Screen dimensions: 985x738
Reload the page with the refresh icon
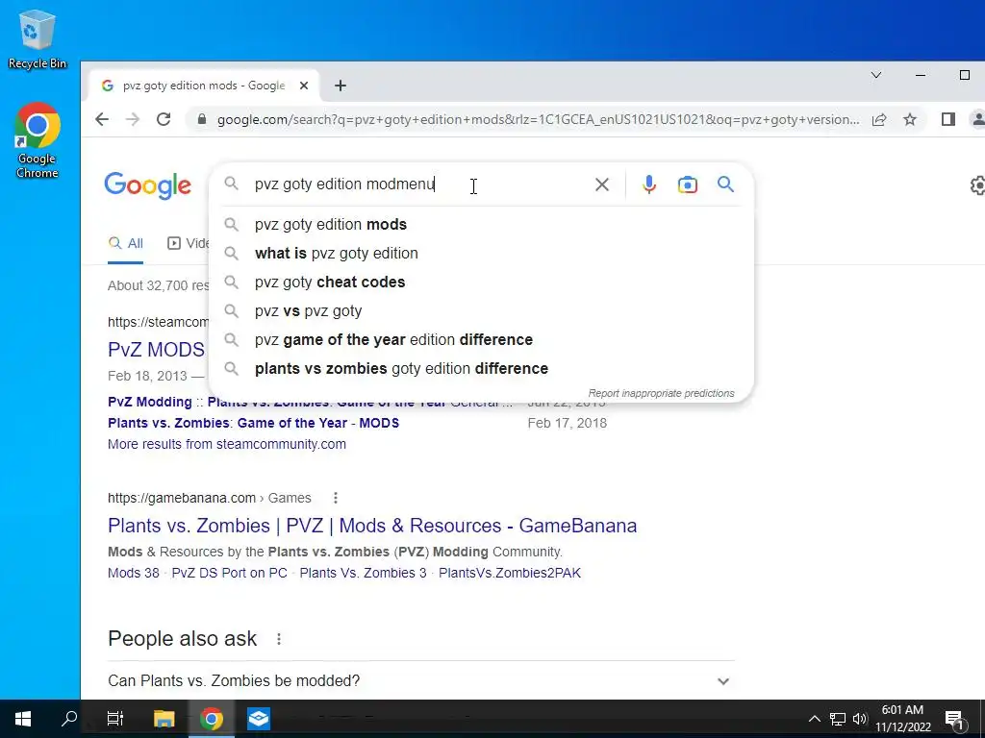pos(164,119)
